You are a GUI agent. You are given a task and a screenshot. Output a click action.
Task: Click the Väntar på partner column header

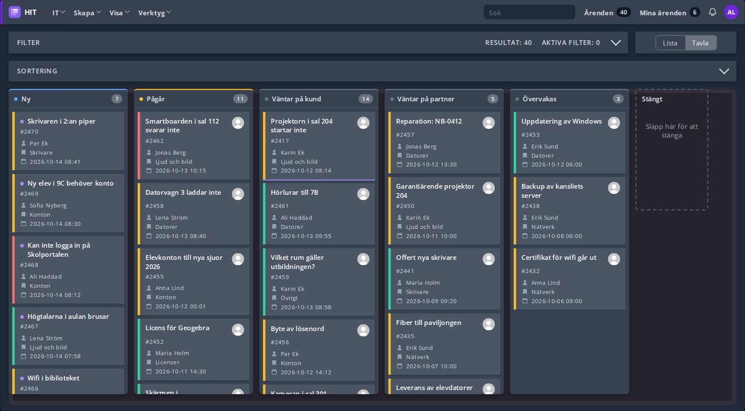[444, 99]
